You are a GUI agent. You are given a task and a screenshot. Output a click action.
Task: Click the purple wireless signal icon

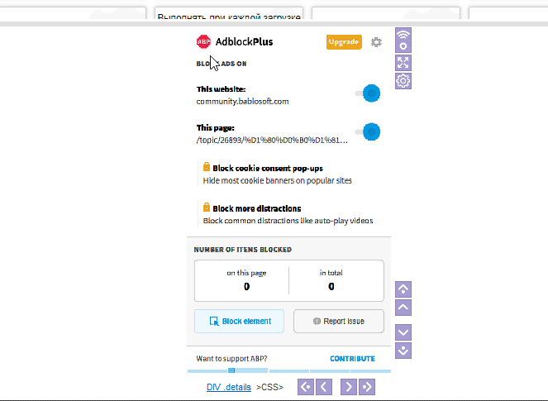click(403, 40)
